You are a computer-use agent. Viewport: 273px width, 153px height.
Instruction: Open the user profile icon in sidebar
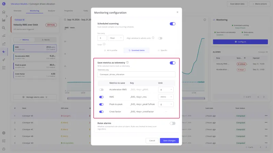[x=4, y=149]
